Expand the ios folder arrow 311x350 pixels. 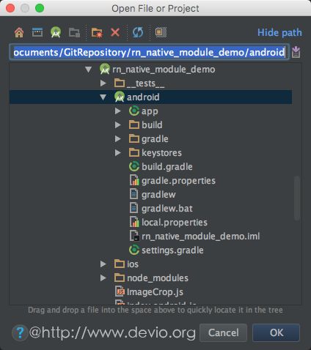[103, 264]
